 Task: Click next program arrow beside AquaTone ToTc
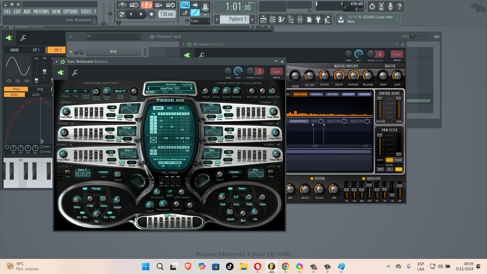192,88
